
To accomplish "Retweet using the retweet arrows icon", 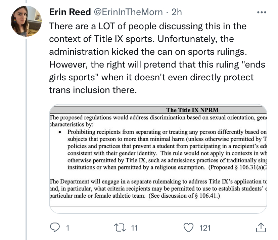I will (123, 228).
